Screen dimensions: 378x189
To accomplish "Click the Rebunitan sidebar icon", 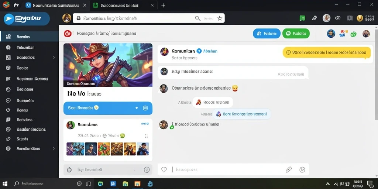I will 8,48.
